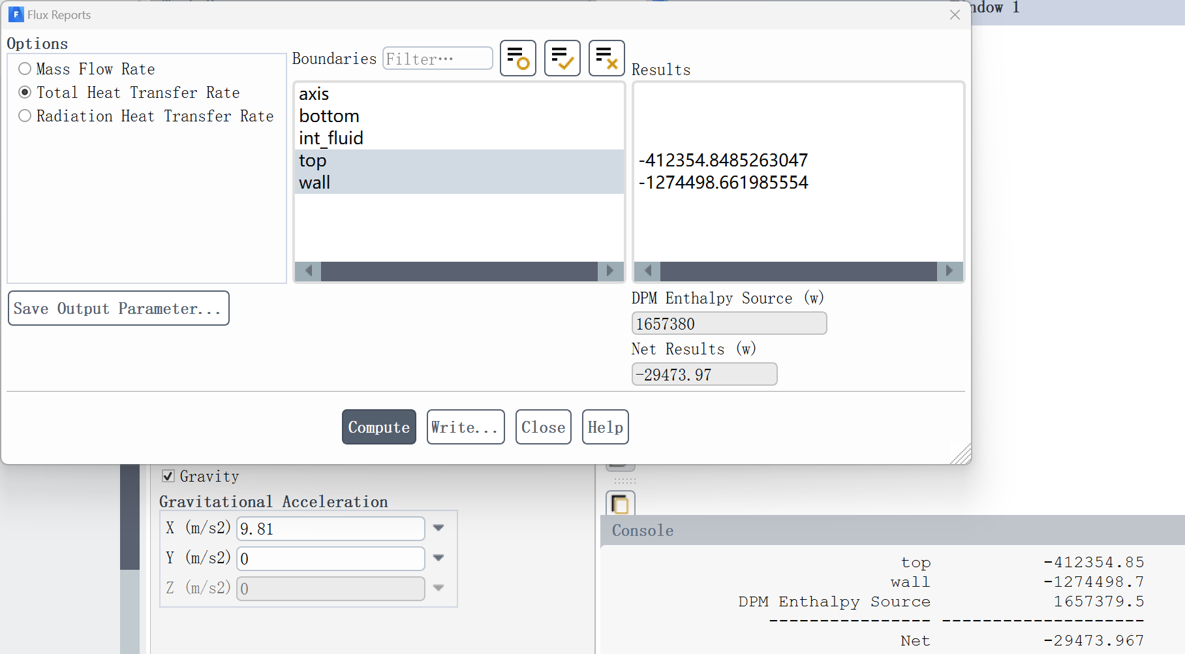Click the right scroll arrow under Results list
Screen dimensions: 1185x654
(x=949, y=271)
